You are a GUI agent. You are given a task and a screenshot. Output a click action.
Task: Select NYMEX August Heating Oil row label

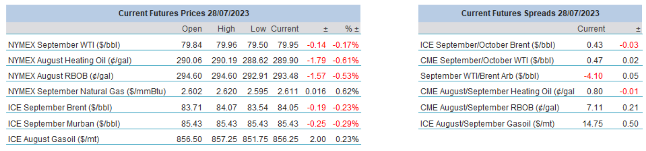(70, 60)
